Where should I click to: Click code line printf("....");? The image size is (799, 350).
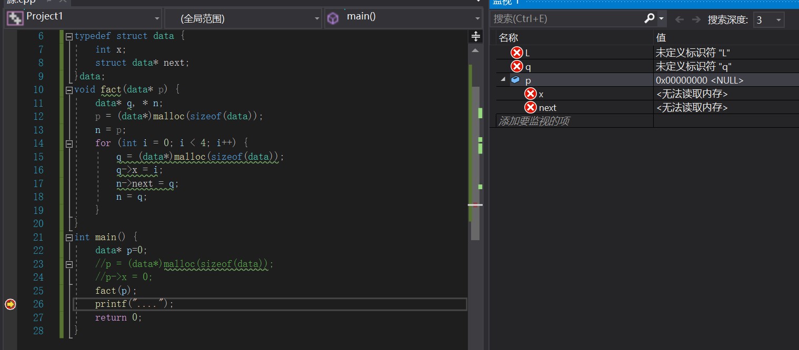tap(134, 304)
